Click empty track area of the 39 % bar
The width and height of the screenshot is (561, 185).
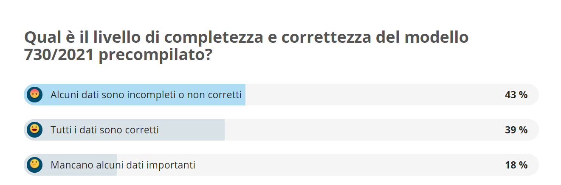tap(363, 130)
